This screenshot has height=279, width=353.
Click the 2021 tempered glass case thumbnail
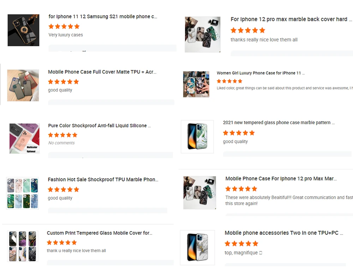(197, 137)
